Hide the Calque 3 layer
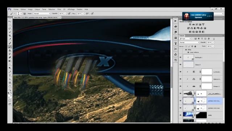The height and width of the screenshot is (131, 232). (181, 65)
